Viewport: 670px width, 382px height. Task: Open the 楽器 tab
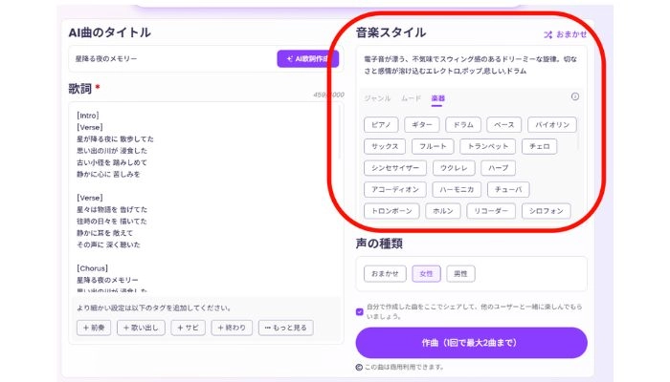[x=438, y=97]
